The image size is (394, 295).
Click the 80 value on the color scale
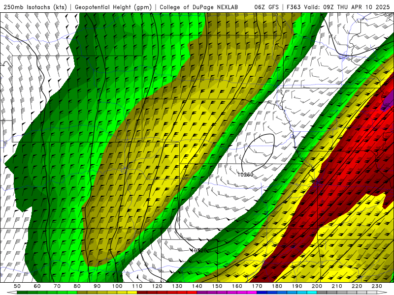click(77, 286)
